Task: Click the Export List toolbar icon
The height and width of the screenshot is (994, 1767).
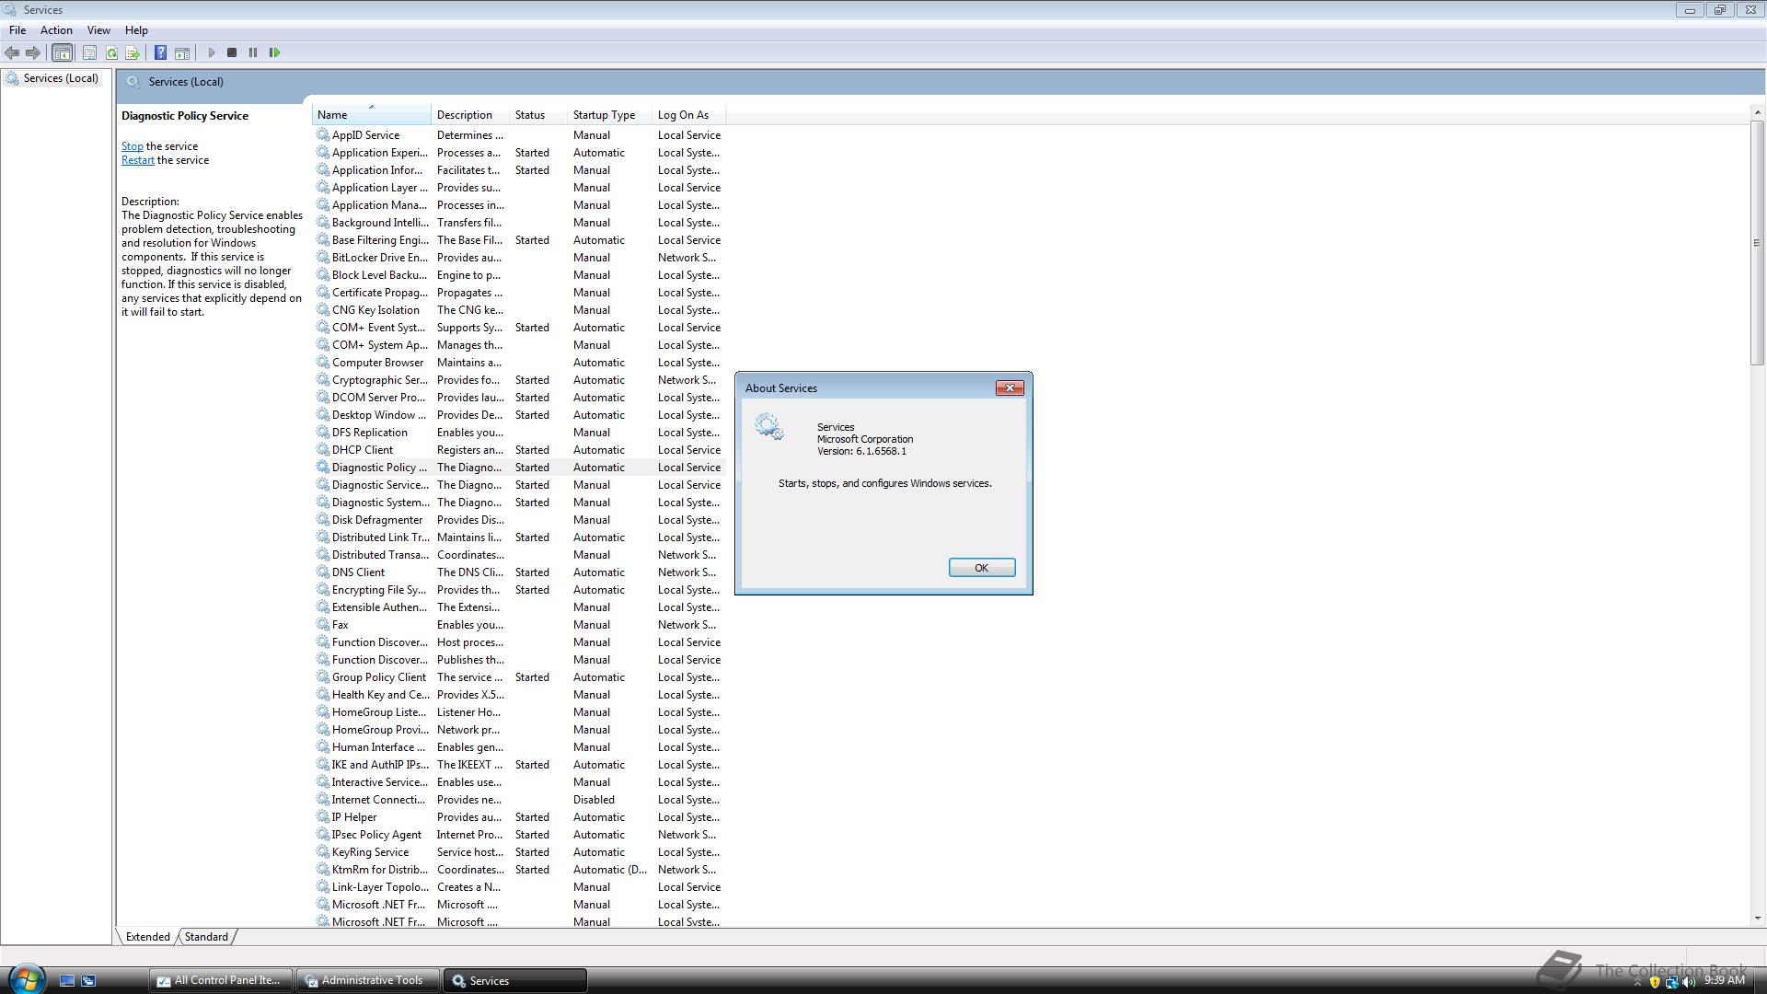Action: pos(133,52)
